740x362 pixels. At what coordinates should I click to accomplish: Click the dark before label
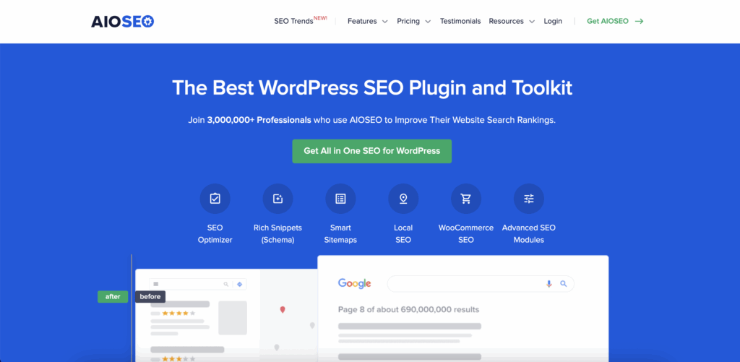point(150,297)
